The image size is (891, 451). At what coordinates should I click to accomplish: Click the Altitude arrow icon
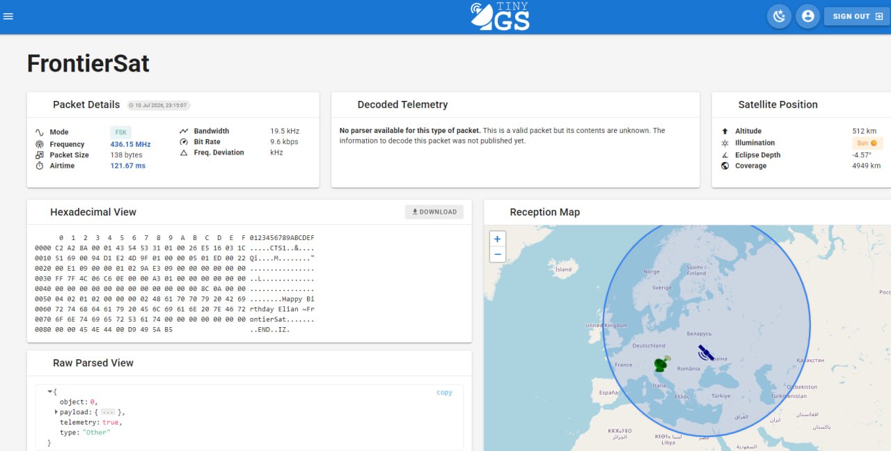[x=725, y=131]
